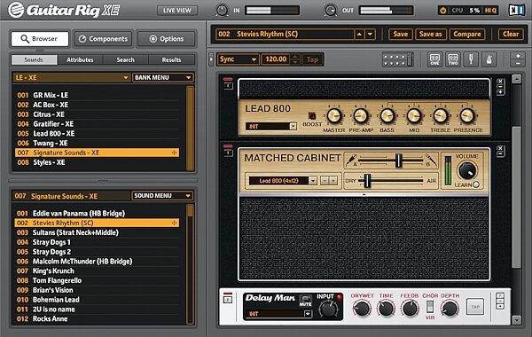Image resolution: width=532 pixels, height=337 pixels.
Task: Toggle the Lead 800 BOOST switch
Action: [312, 115]
